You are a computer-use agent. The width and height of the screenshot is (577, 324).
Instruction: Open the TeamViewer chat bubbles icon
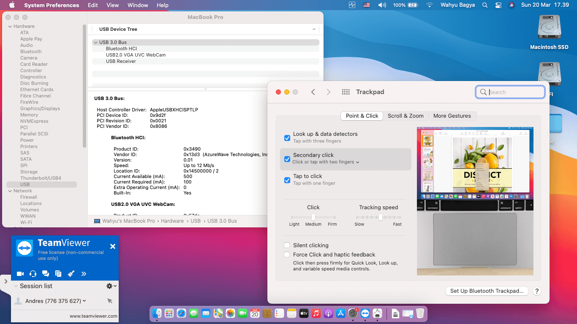[x=46, y=274]
